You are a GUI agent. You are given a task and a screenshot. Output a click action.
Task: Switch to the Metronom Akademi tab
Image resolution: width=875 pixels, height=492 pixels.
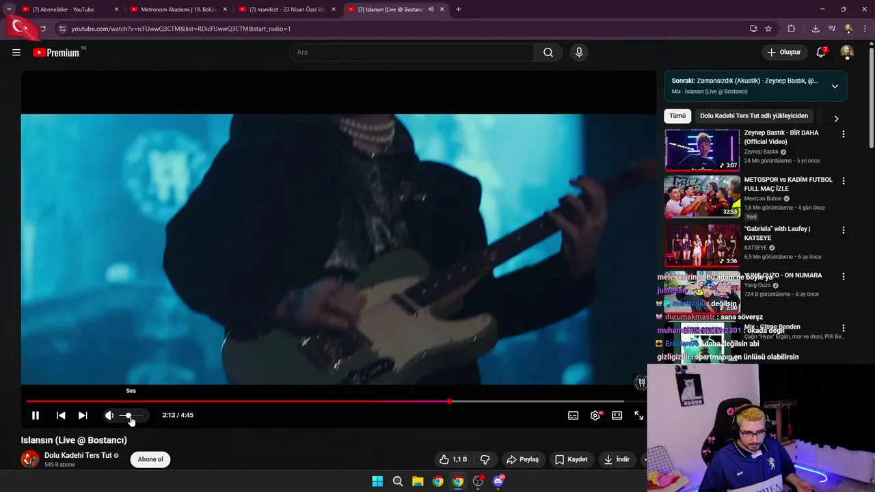click(179, 10)
